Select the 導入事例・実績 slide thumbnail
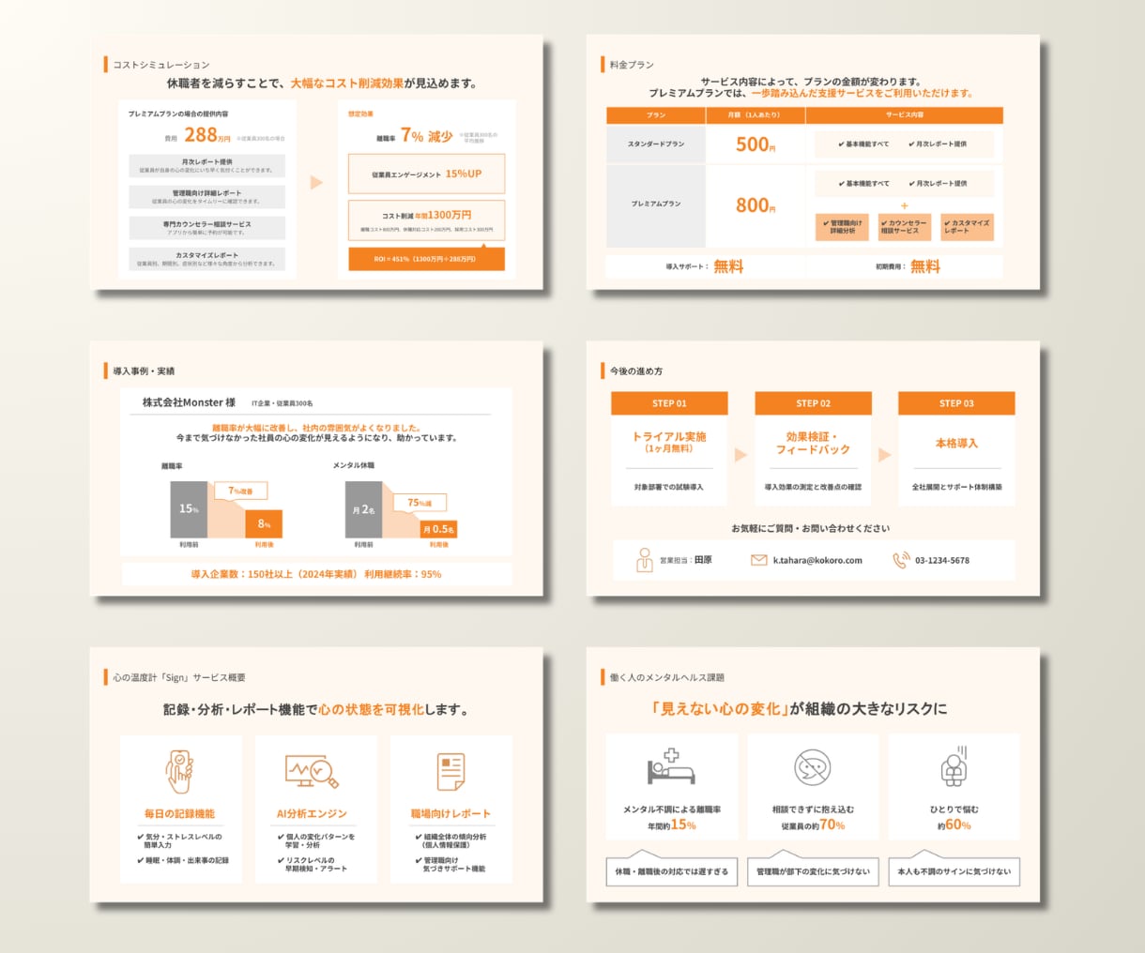 (x=316, y=468)
